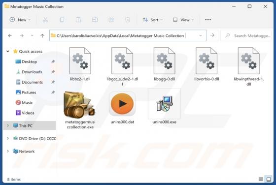Expand the This PC tree node
The width and height of the screenshot is (276, 185).
point(8,125)
